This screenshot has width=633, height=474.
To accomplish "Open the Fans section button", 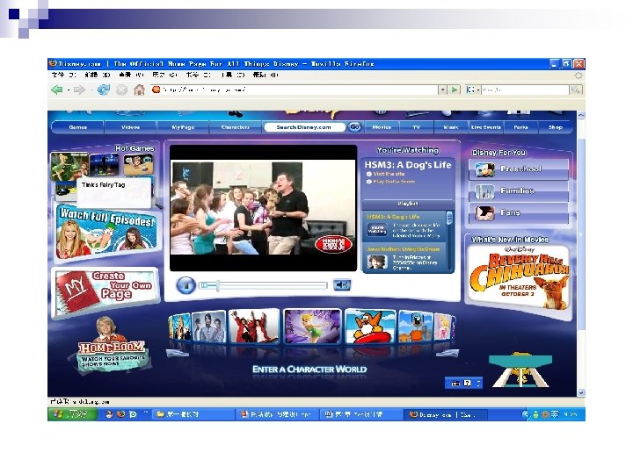I will (519, 212).
